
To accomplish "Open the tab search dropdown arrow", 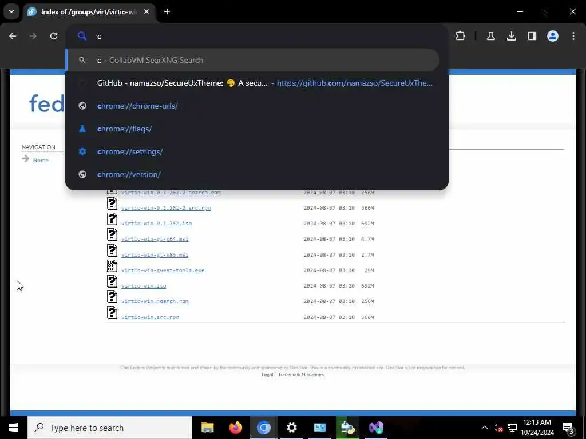I will [x=11, y=11].
